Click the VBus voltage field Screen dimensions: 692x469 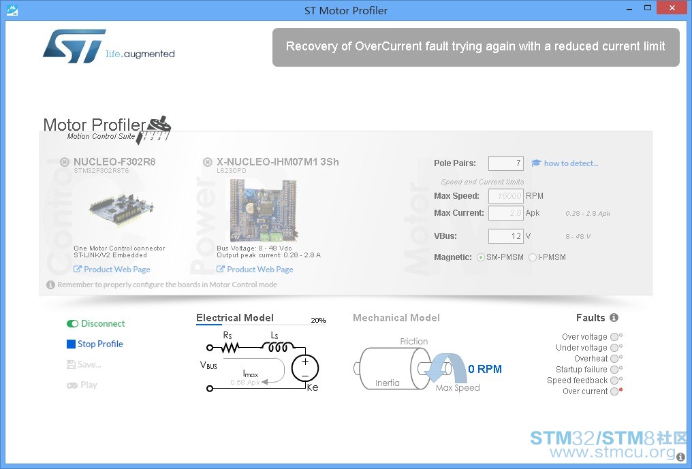pos(506,236)
